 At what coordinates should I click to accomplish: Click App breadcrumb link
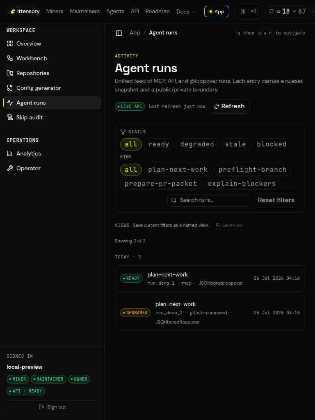coord(135,33)
